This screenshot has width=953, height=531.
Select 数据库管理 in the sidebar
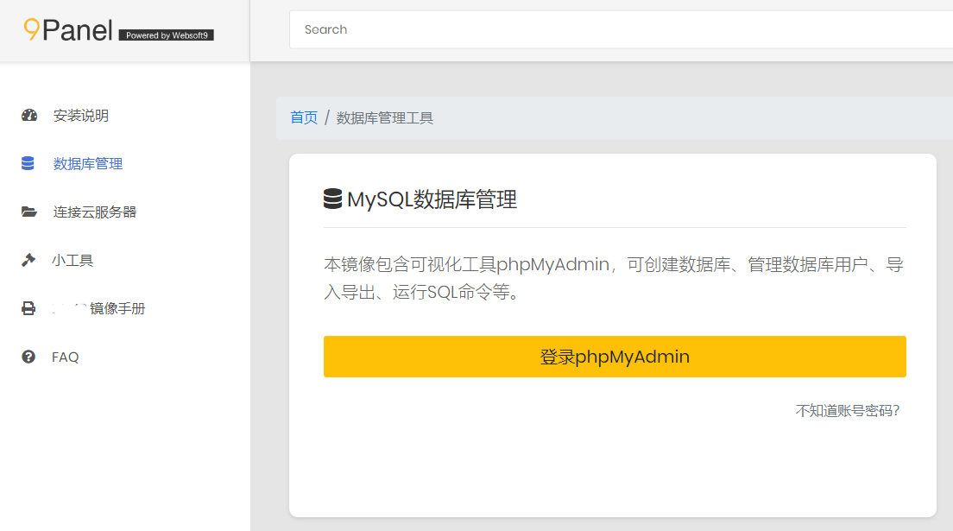coord(88,164)
